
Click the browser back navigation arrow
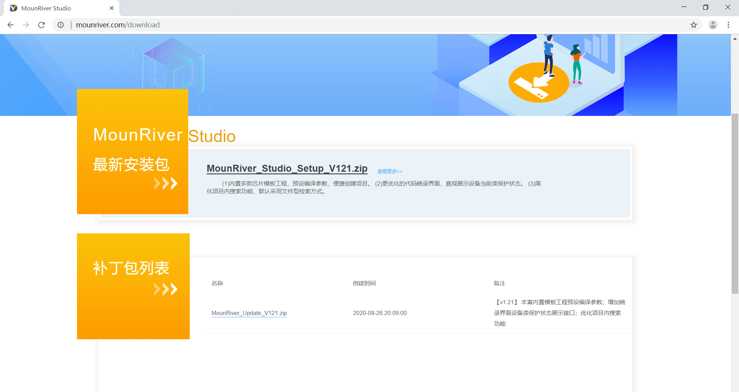pos(10,25)
